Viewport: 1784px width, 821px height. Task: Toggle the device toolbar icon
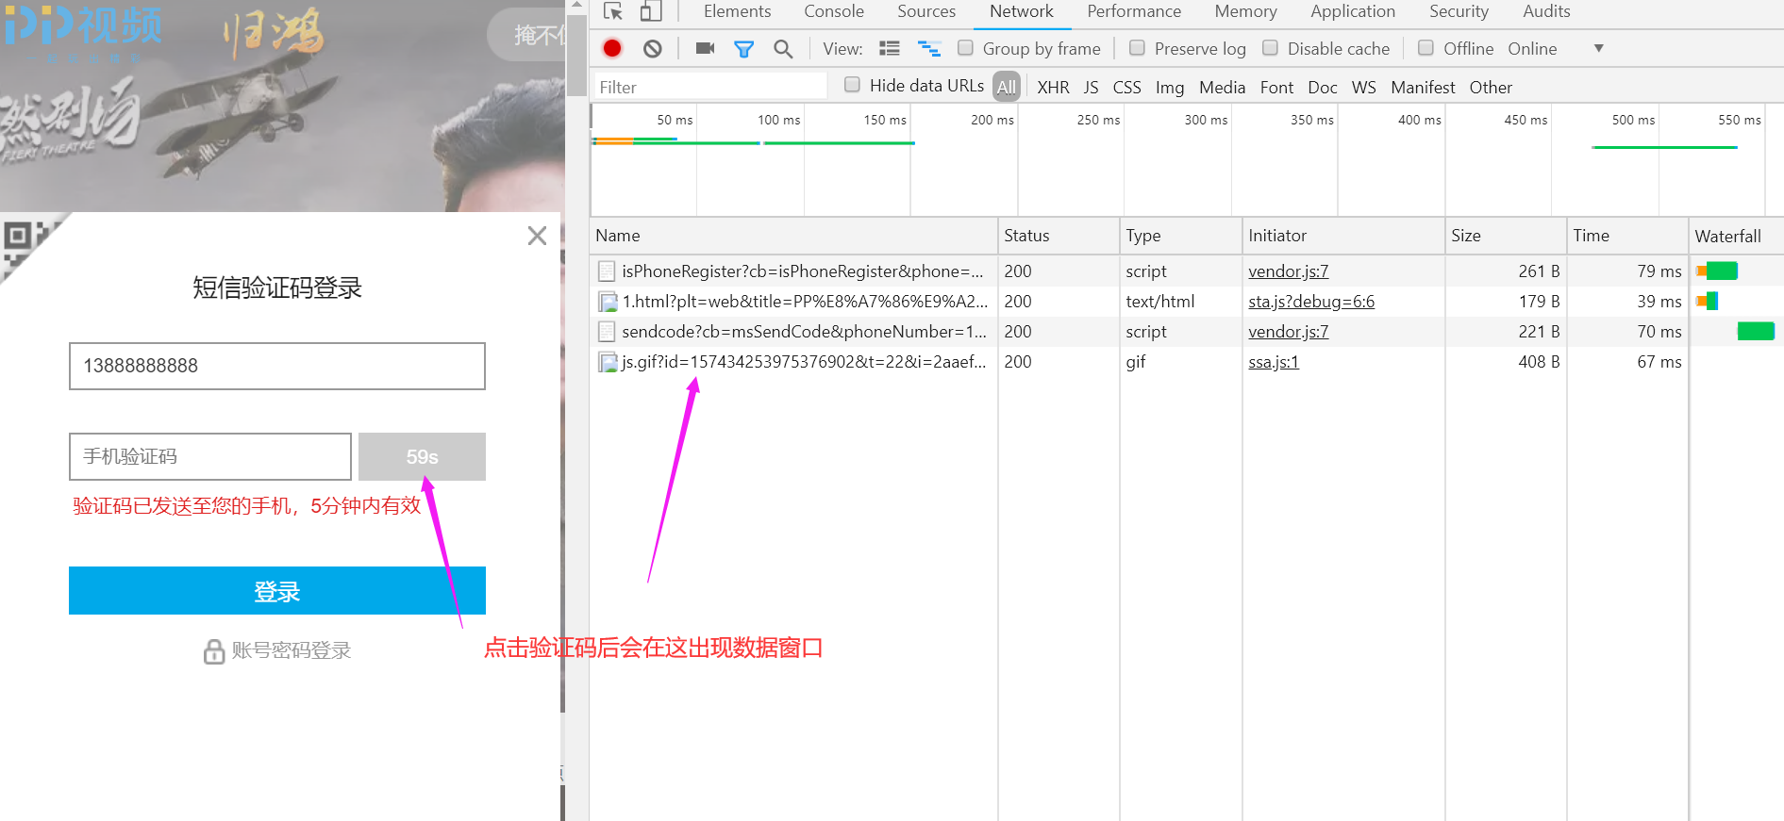tap(651, 11)
